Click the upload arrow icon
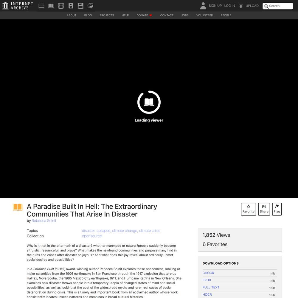This screenshot has width=298, height=298. (241, 6)
